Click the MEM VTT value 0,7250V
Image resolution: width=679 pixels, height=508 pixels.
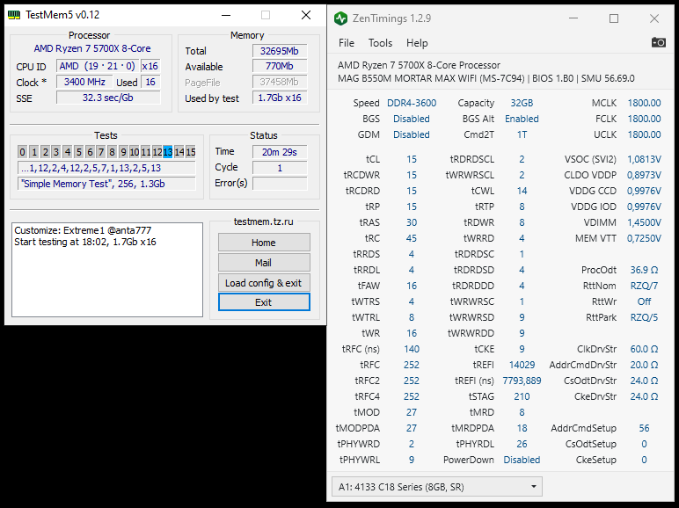tap(645, 238)
